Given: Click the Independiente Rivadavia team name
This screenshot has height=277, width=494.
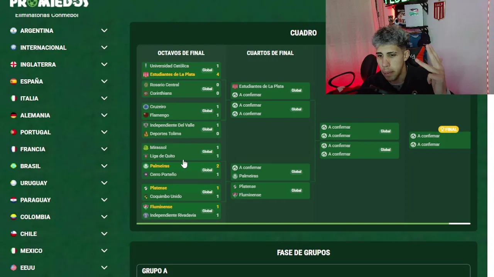Looking at the screenshot, I should [173, 215].
